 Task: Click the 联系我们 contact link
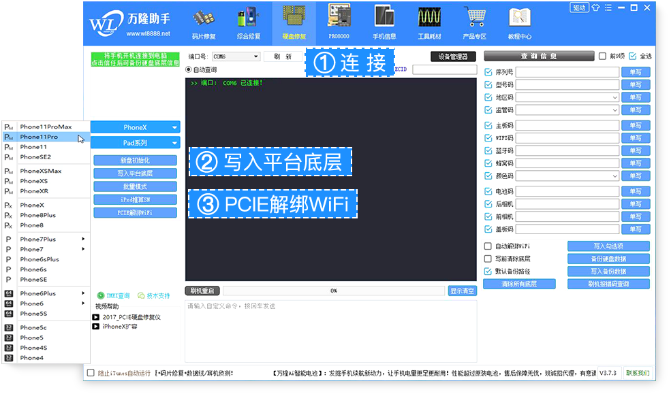[x=638, y=373]
